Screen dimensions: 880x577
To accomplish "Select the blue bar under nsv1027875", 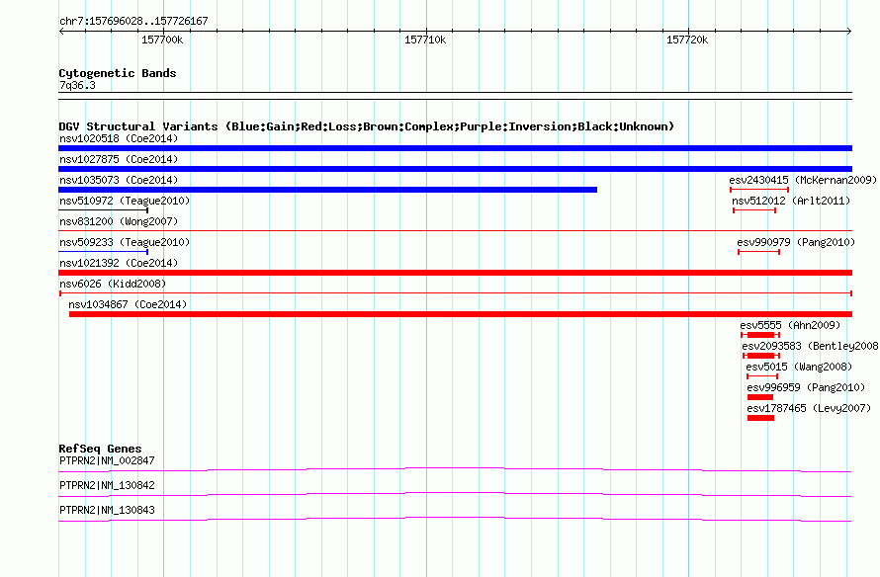I will 455,169.
